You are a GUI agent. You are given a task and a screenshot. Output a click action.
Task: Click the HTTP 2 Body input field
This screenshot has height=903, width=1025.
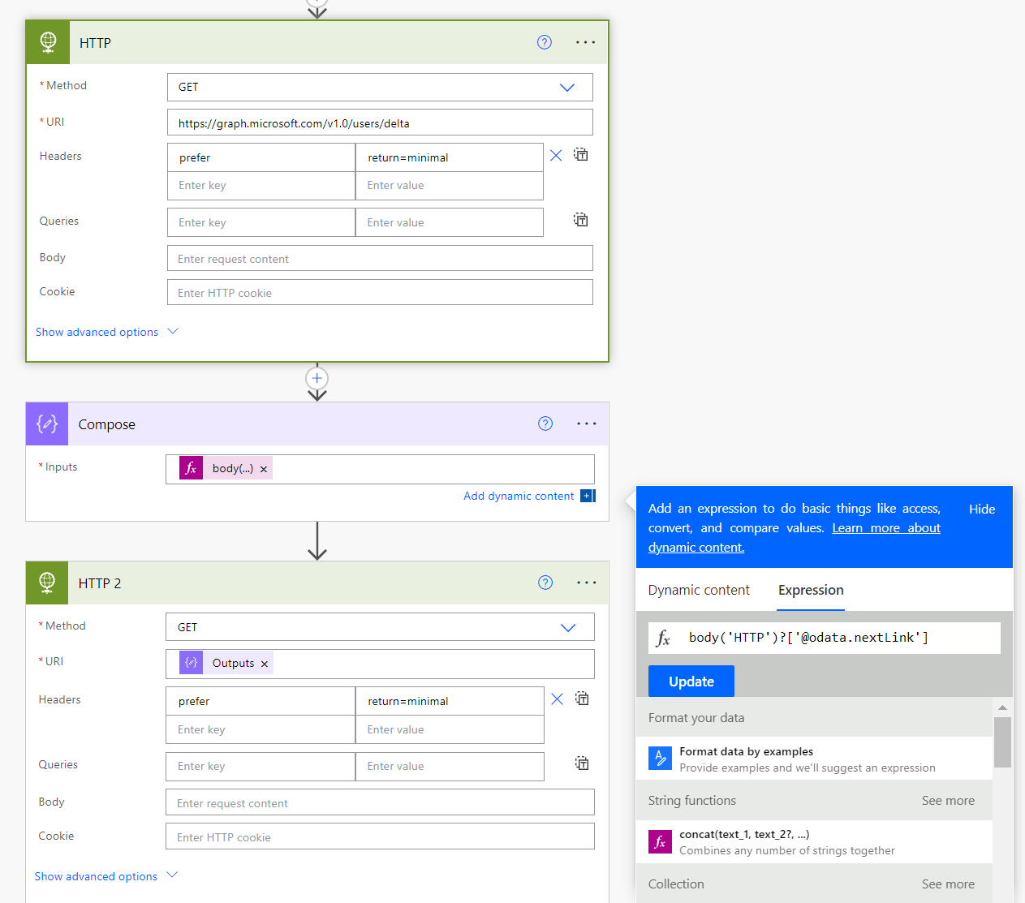380,802
